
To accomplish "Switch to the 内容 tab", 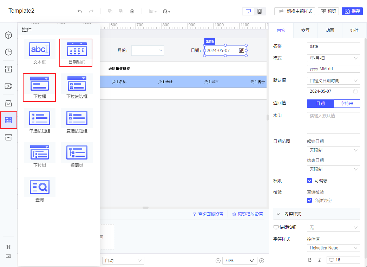I will [281, 31].
